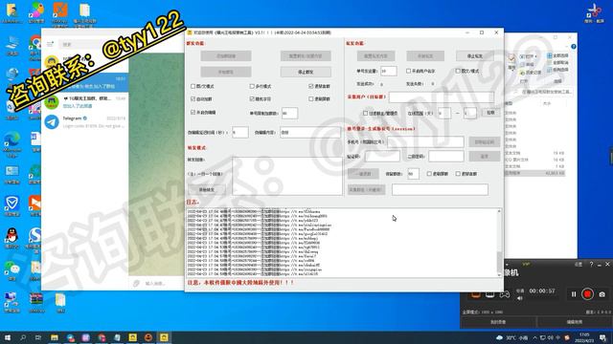Uncheck the 开启伪编辑 checkbox
The width and height of the screenshot is (613, 344).
click(x=193, y=113)
